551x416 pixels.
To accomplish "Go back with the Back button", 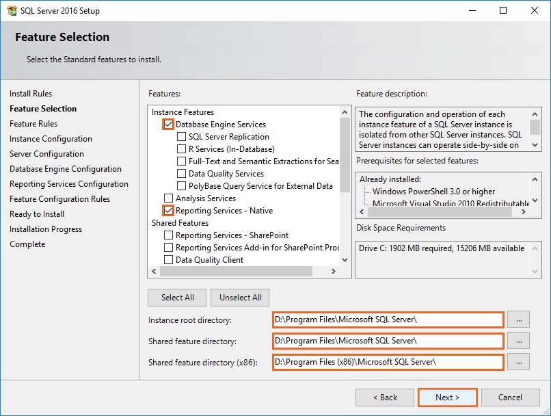I will pos(385,398).
